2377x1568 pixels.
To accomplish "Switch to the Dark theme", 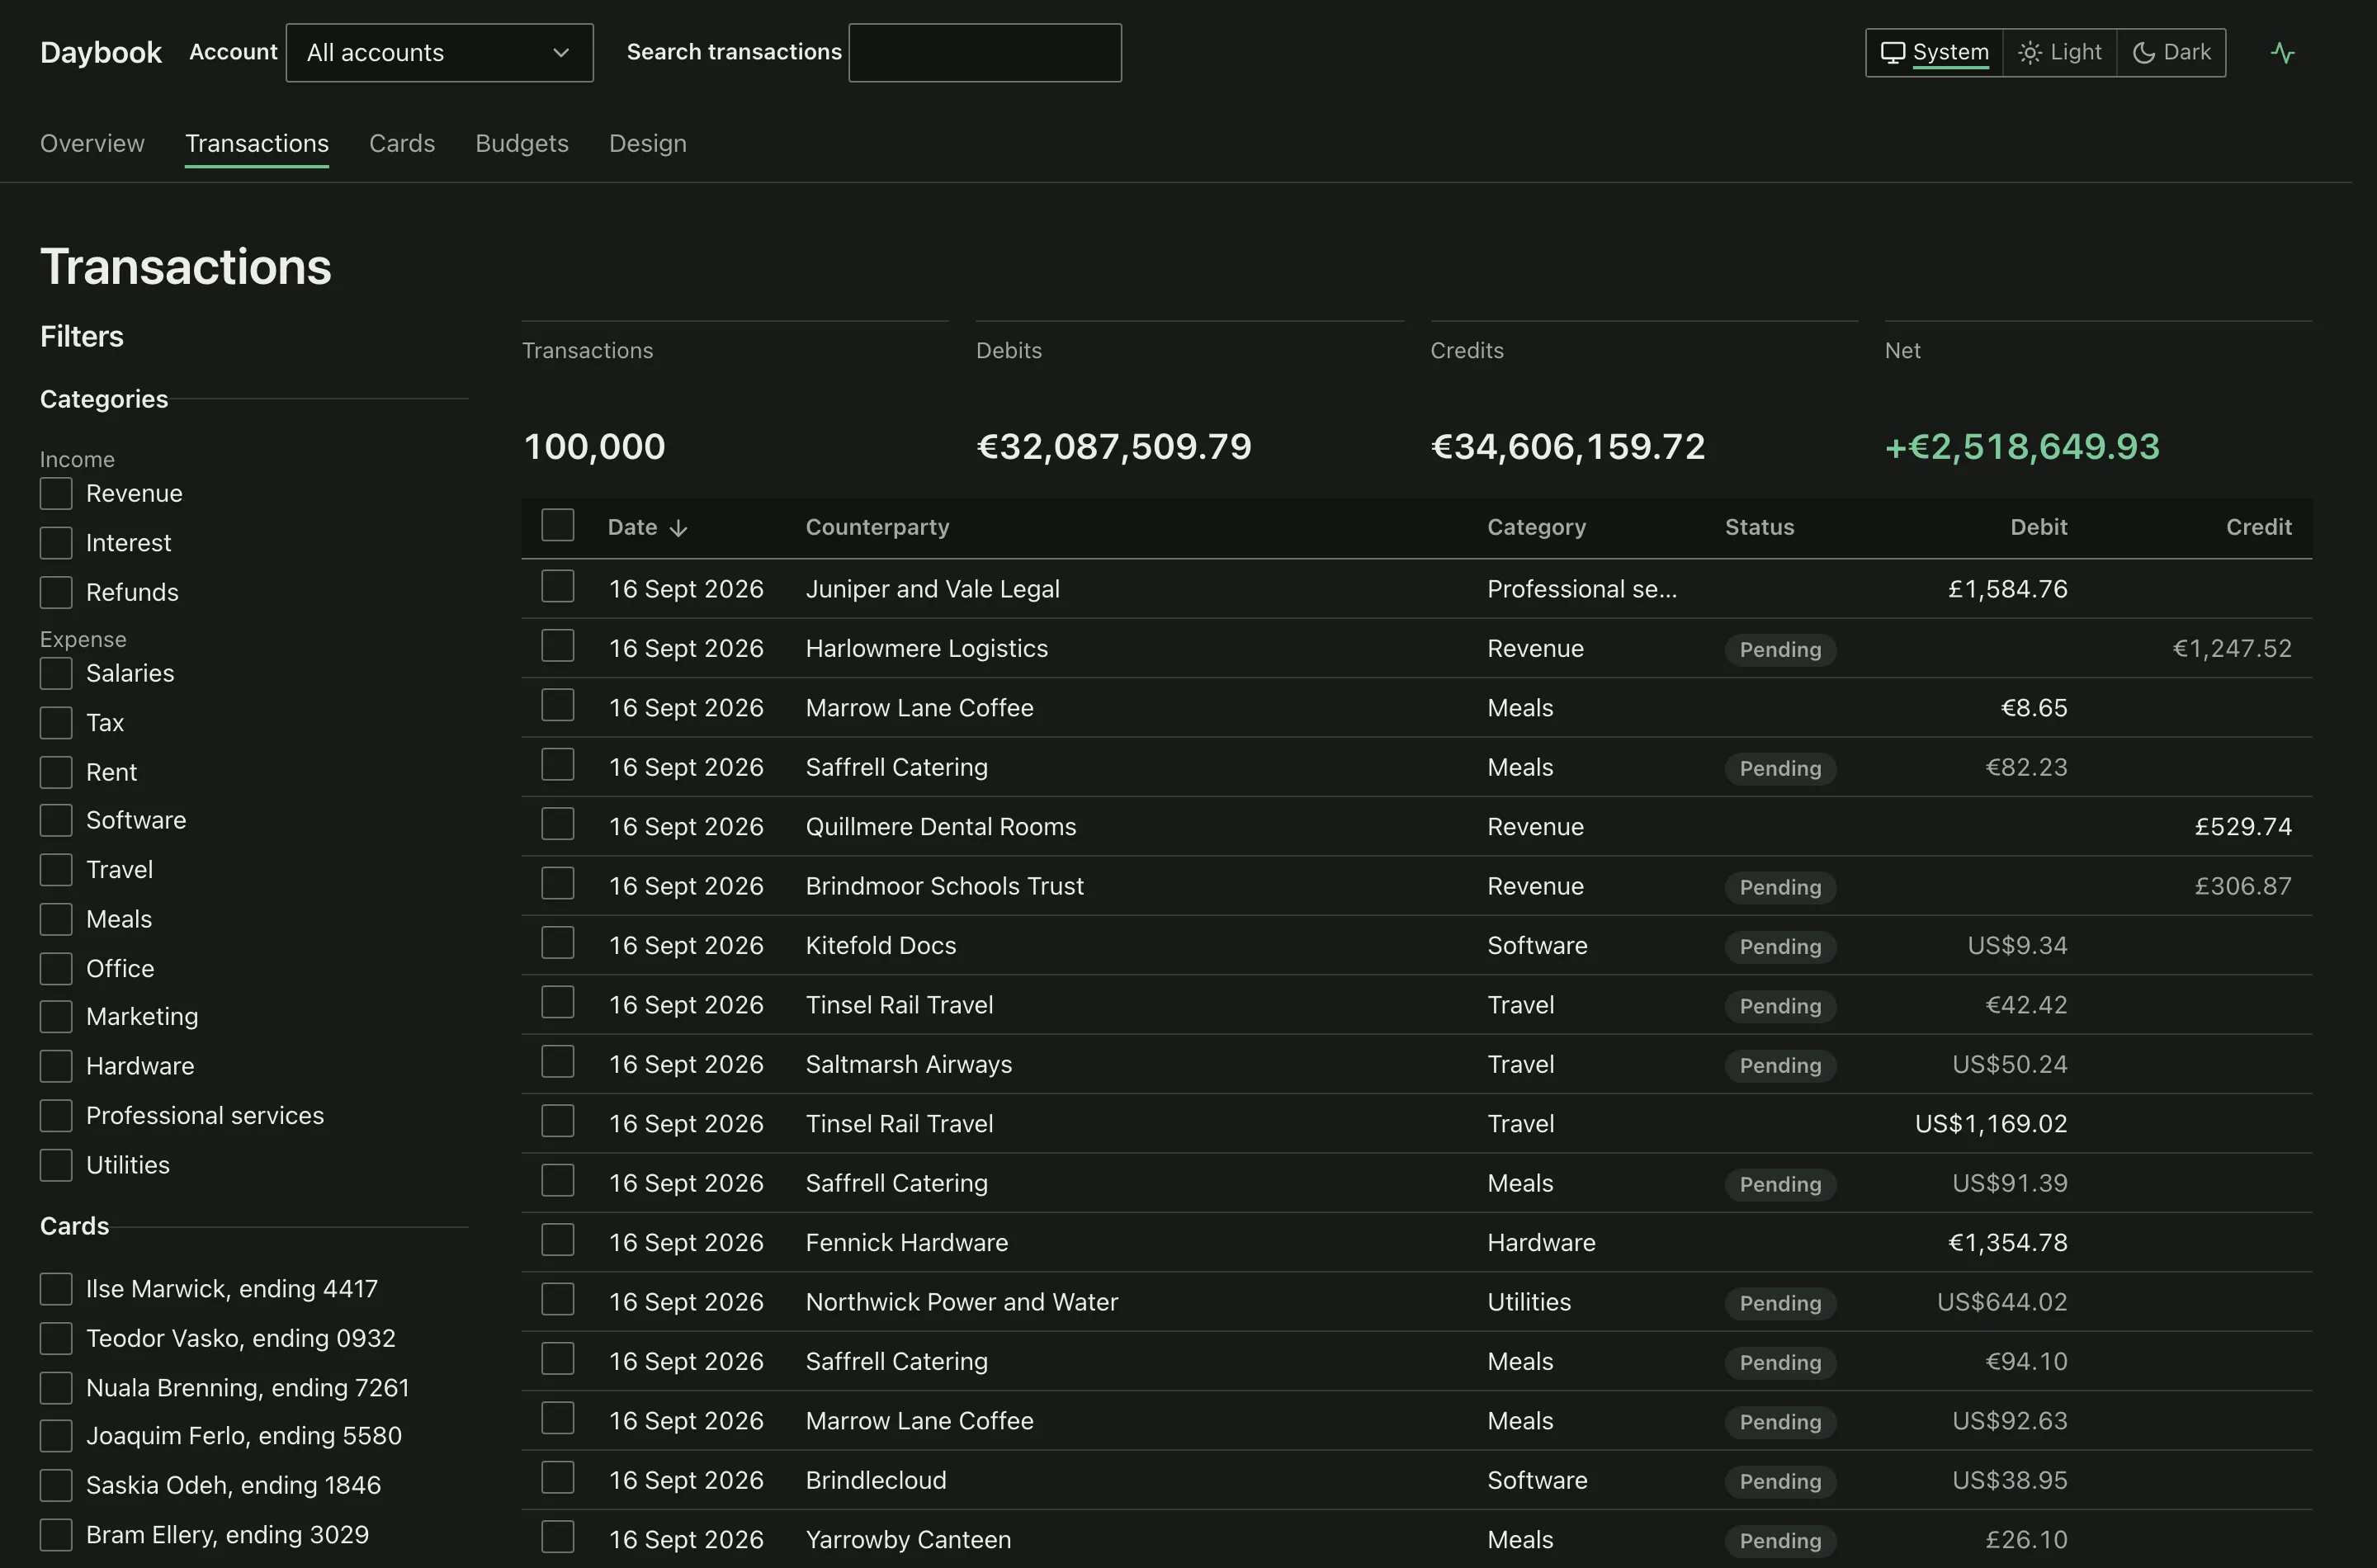I will (2171, 53).
